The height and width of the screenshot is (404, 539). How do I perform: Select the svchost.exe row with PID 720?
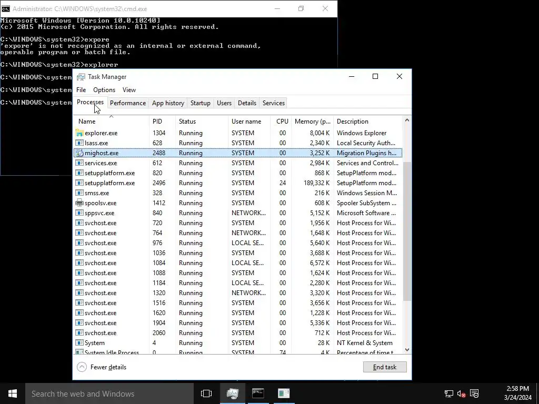point(238,223)
